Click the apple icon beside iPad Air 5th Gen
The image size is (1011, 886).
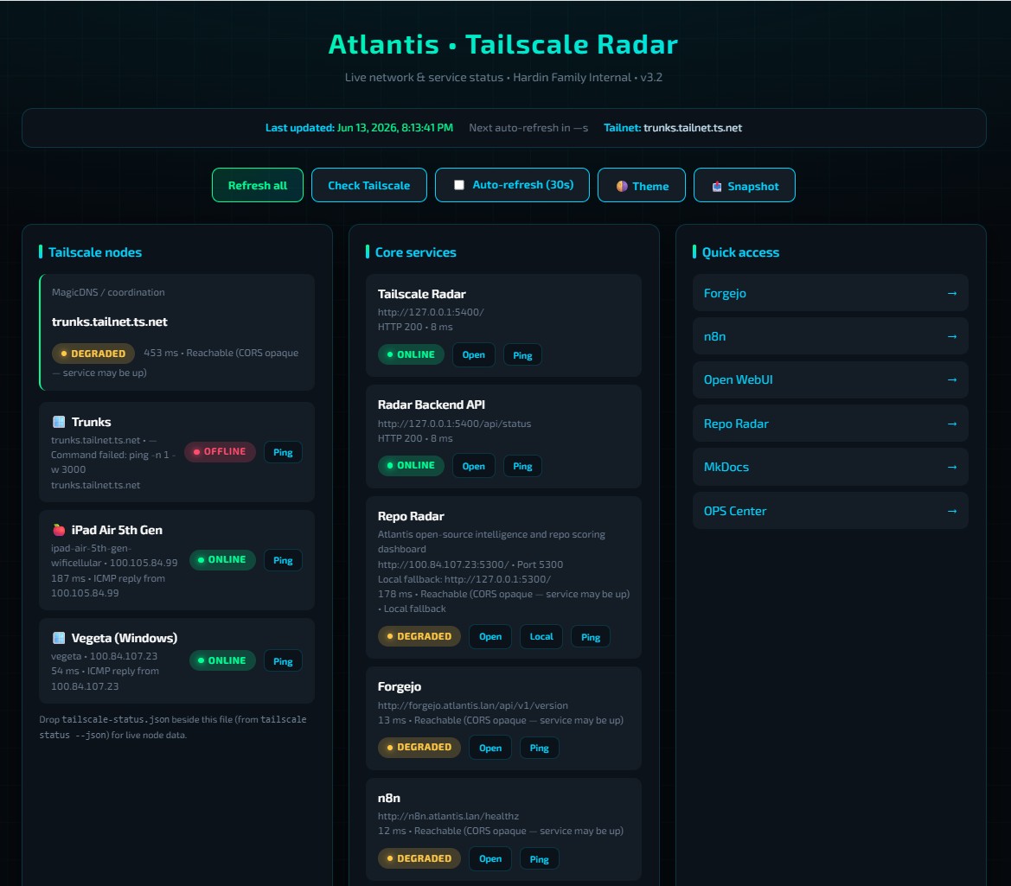59,530
